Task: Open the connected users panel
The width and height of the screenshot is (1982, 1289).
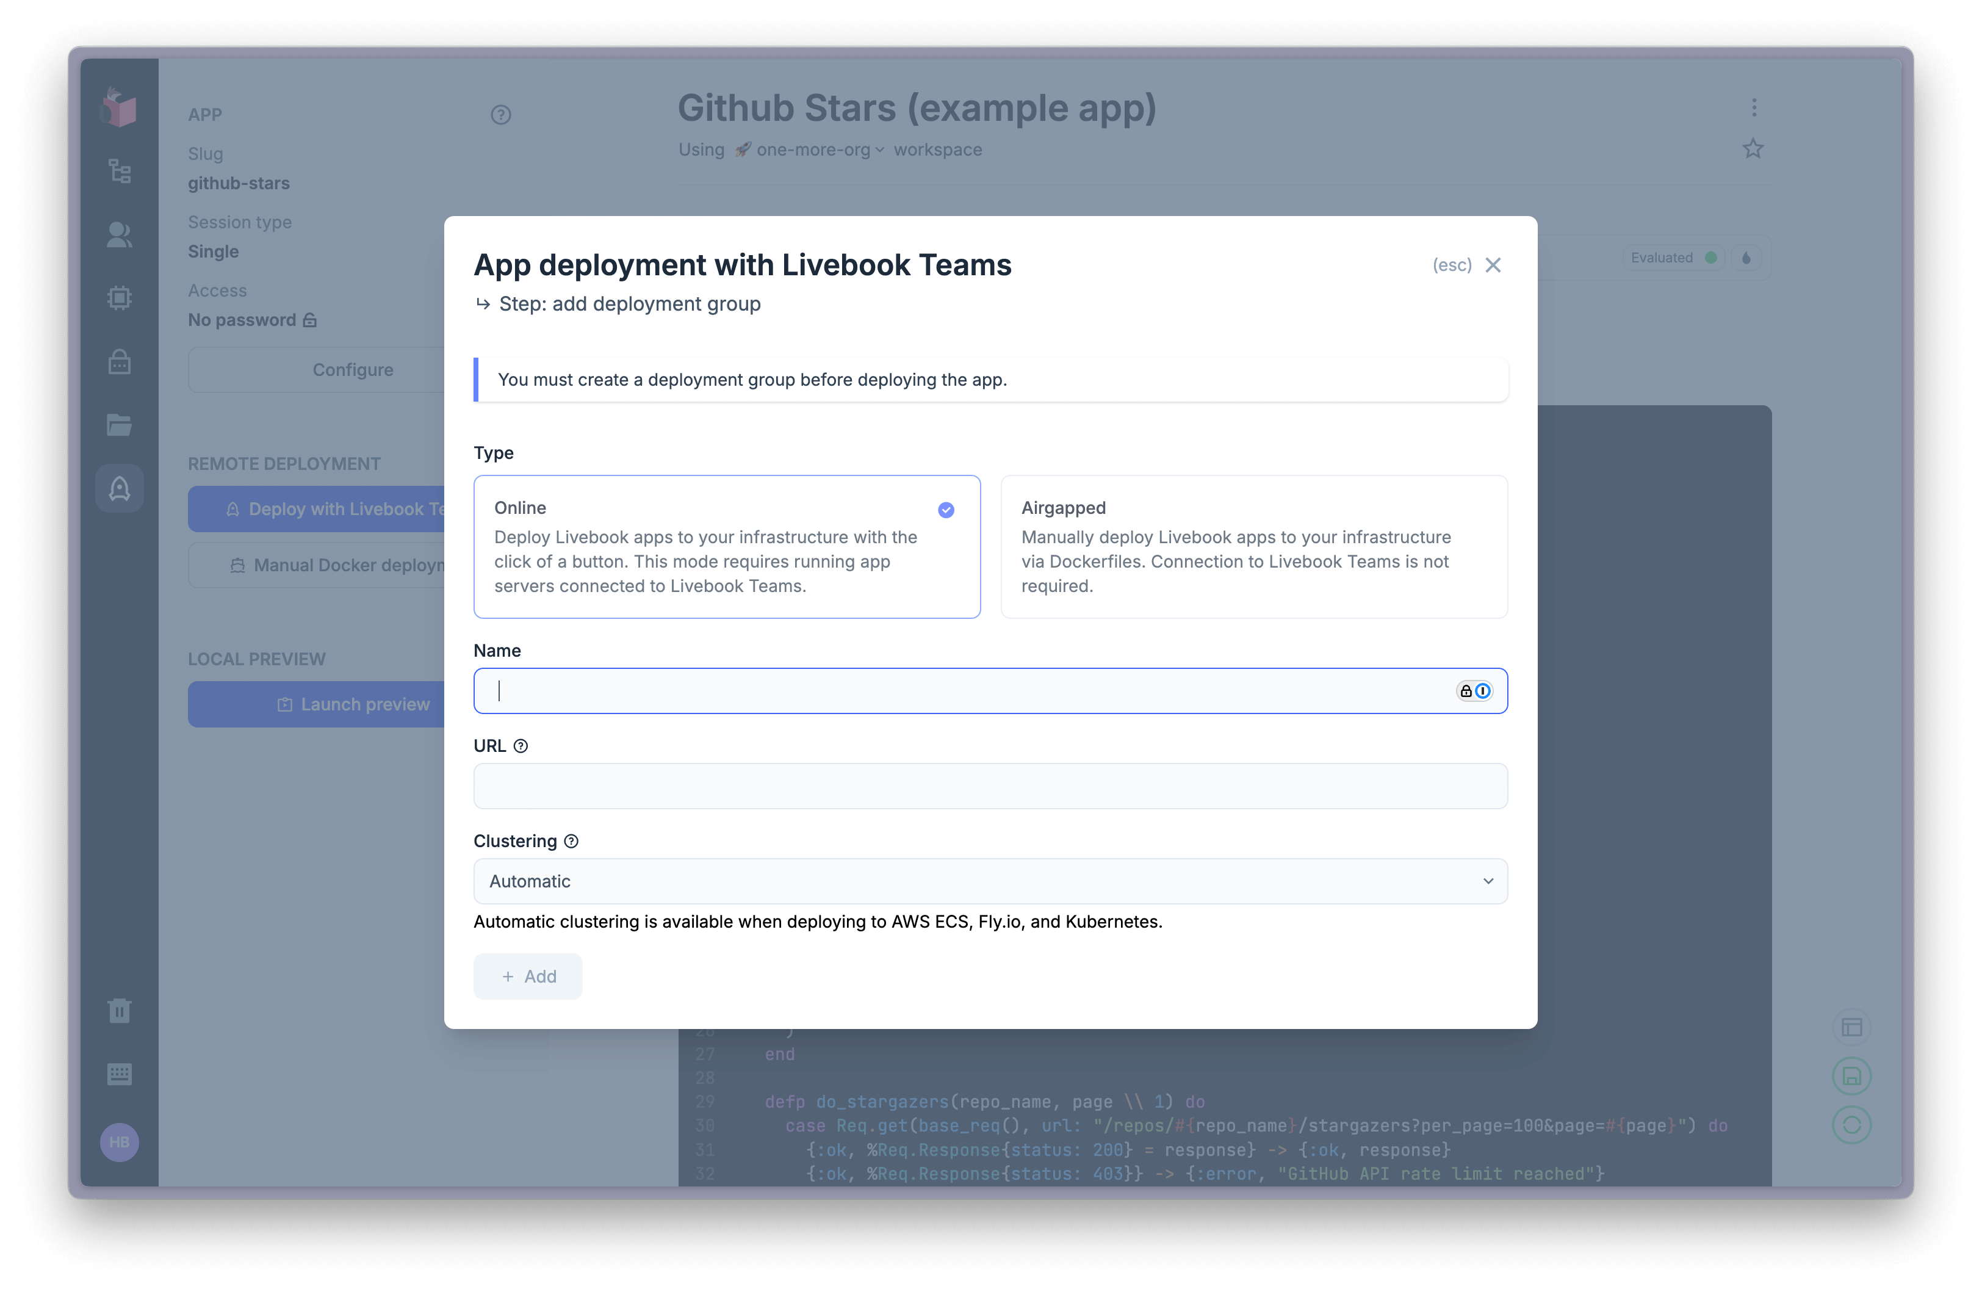Action: tap(119, 235)
